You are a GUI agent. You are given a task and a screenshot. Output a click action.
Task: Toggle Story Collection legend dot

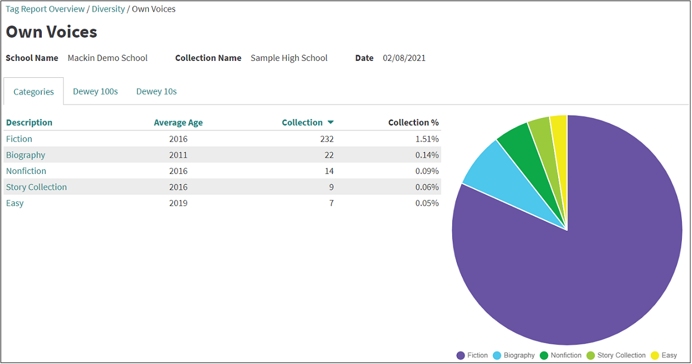[591, 356]
